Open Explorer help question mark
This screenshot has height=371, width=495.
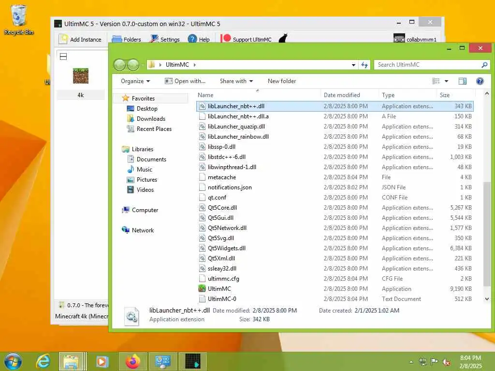click(480, 81)
